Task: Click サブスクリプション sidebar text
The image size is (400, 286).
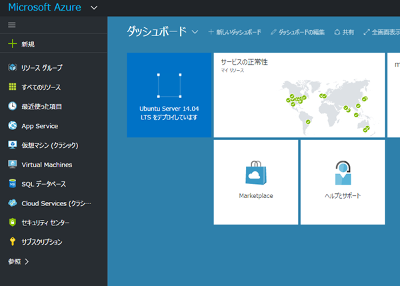Action: coord(42,242)
